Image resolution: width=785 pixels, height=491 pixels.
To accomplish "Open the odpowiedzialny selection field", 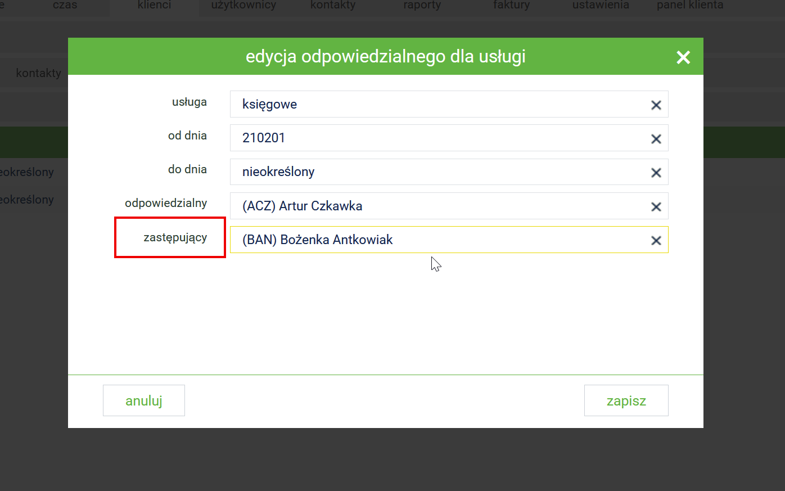I will click(x=439, y=206).
